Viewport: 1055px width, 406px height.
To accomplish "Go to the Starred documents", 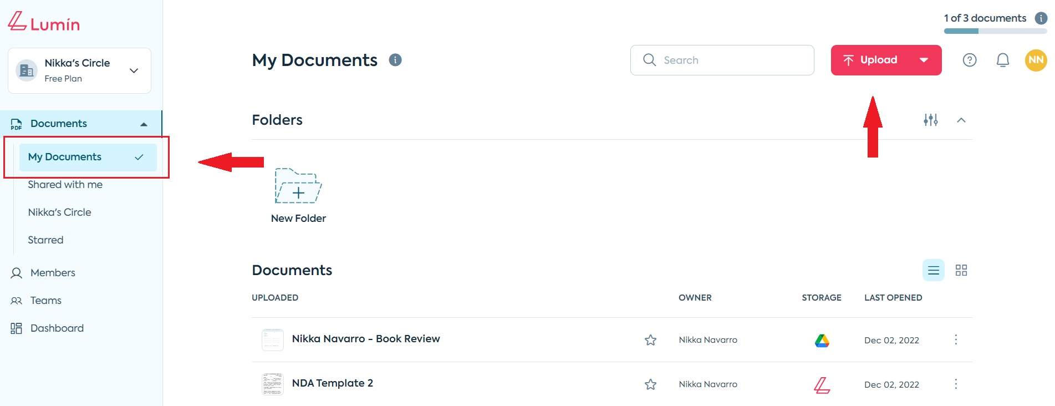I will [x=45, y=240].
